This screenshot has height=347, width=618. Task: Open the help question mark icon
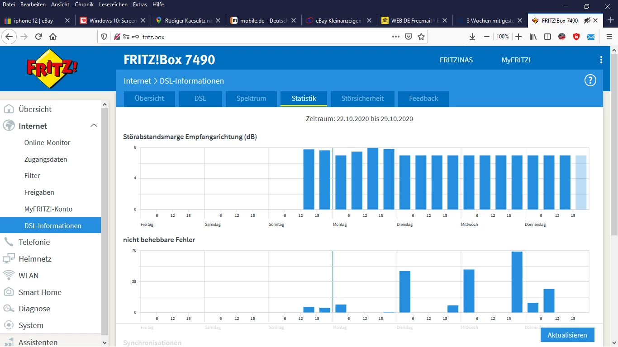click(x=590, y=81)
